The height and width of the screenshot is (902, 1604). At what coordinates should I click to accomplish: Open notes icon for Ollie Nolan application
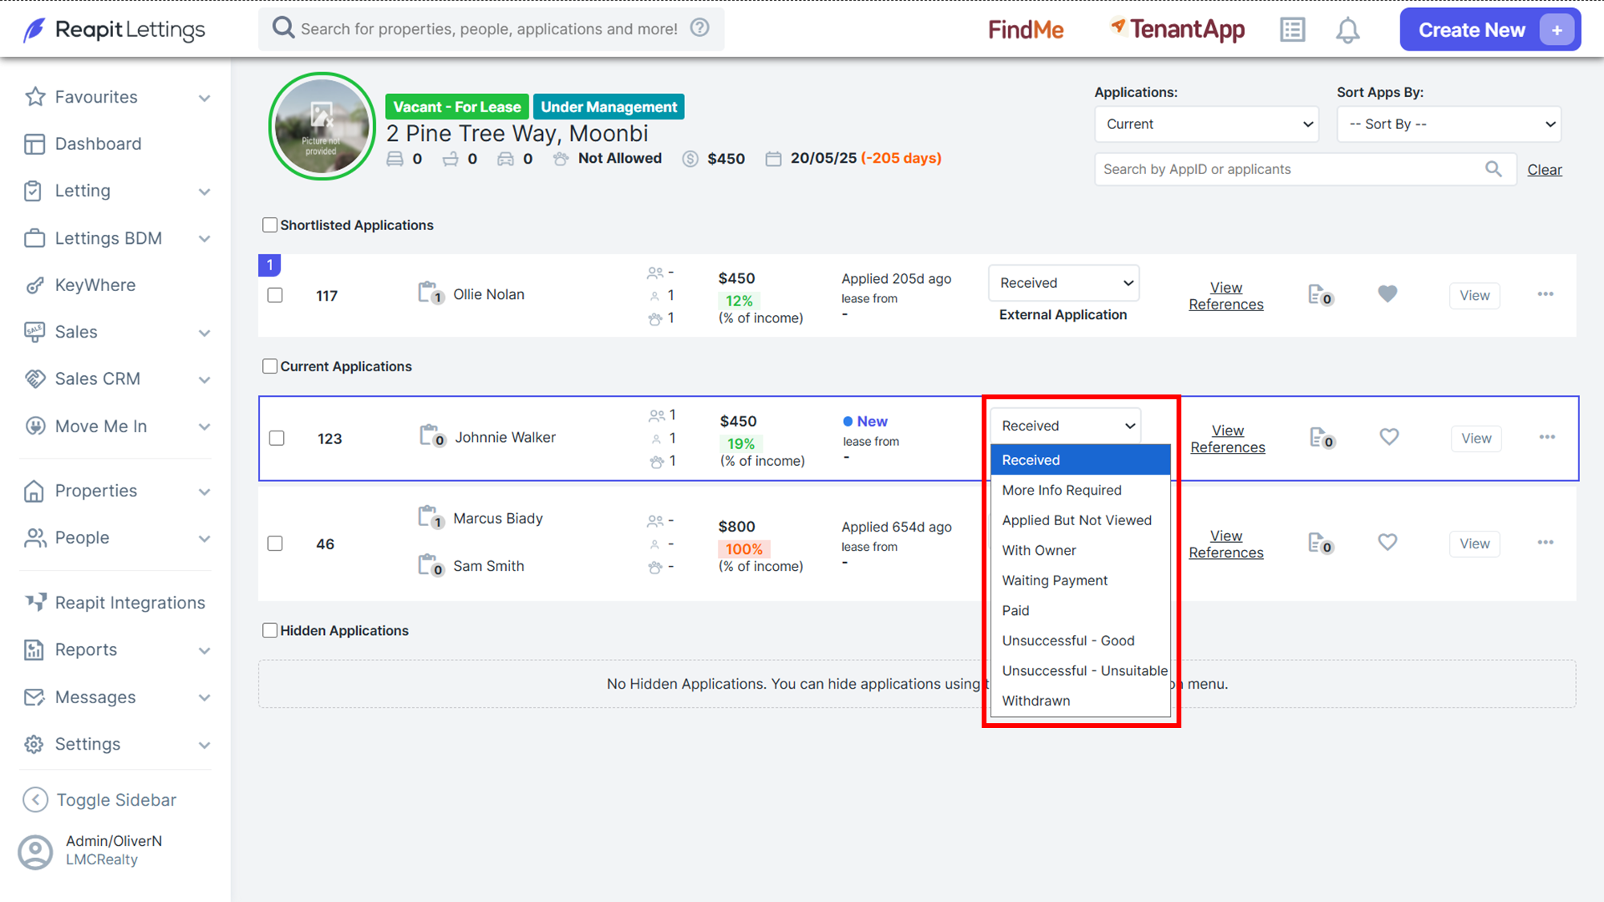pyautogui.click(x=1320, y=295)
